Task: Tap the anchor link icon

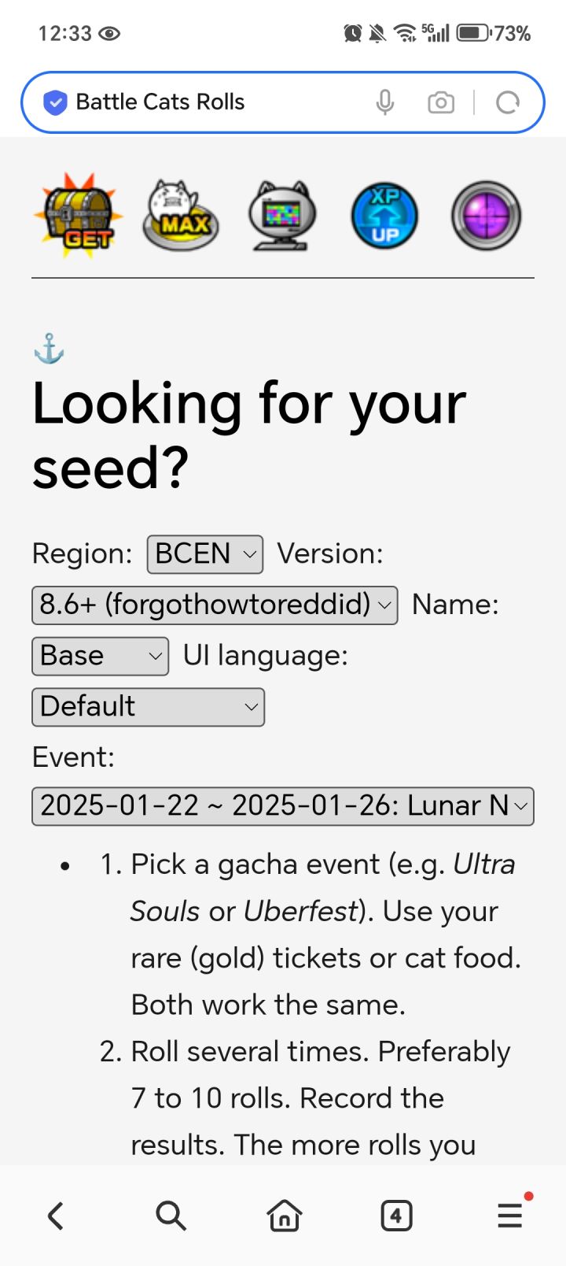Action: point(49,349)
